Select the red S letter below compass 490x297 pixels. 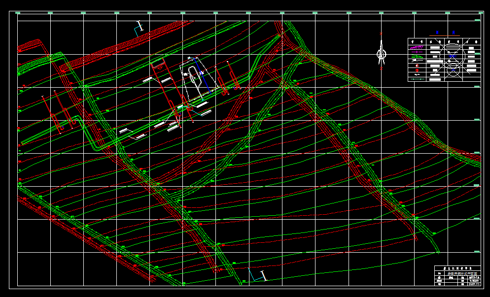(381, 68)
